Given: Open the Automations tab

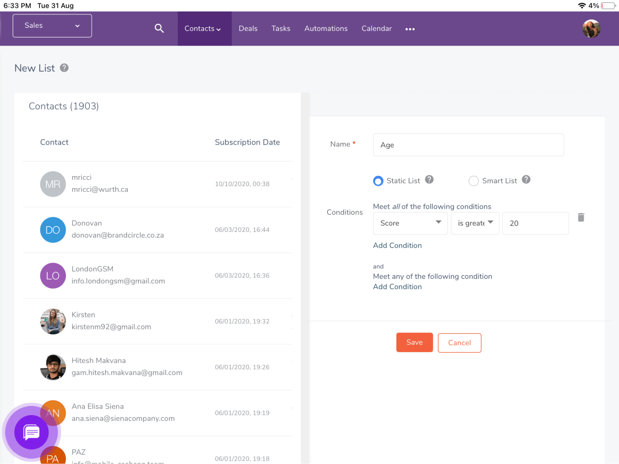Looking at the screenshot, I should [325, 28].
